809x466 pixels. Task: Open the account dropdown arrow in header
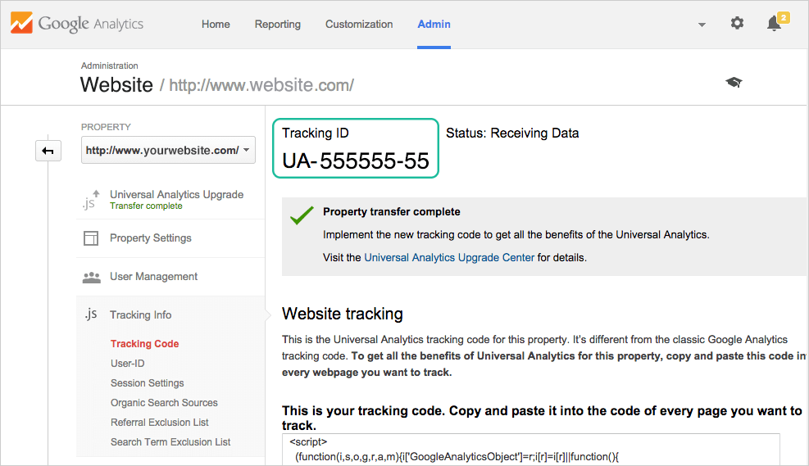[x=702, y=25]
